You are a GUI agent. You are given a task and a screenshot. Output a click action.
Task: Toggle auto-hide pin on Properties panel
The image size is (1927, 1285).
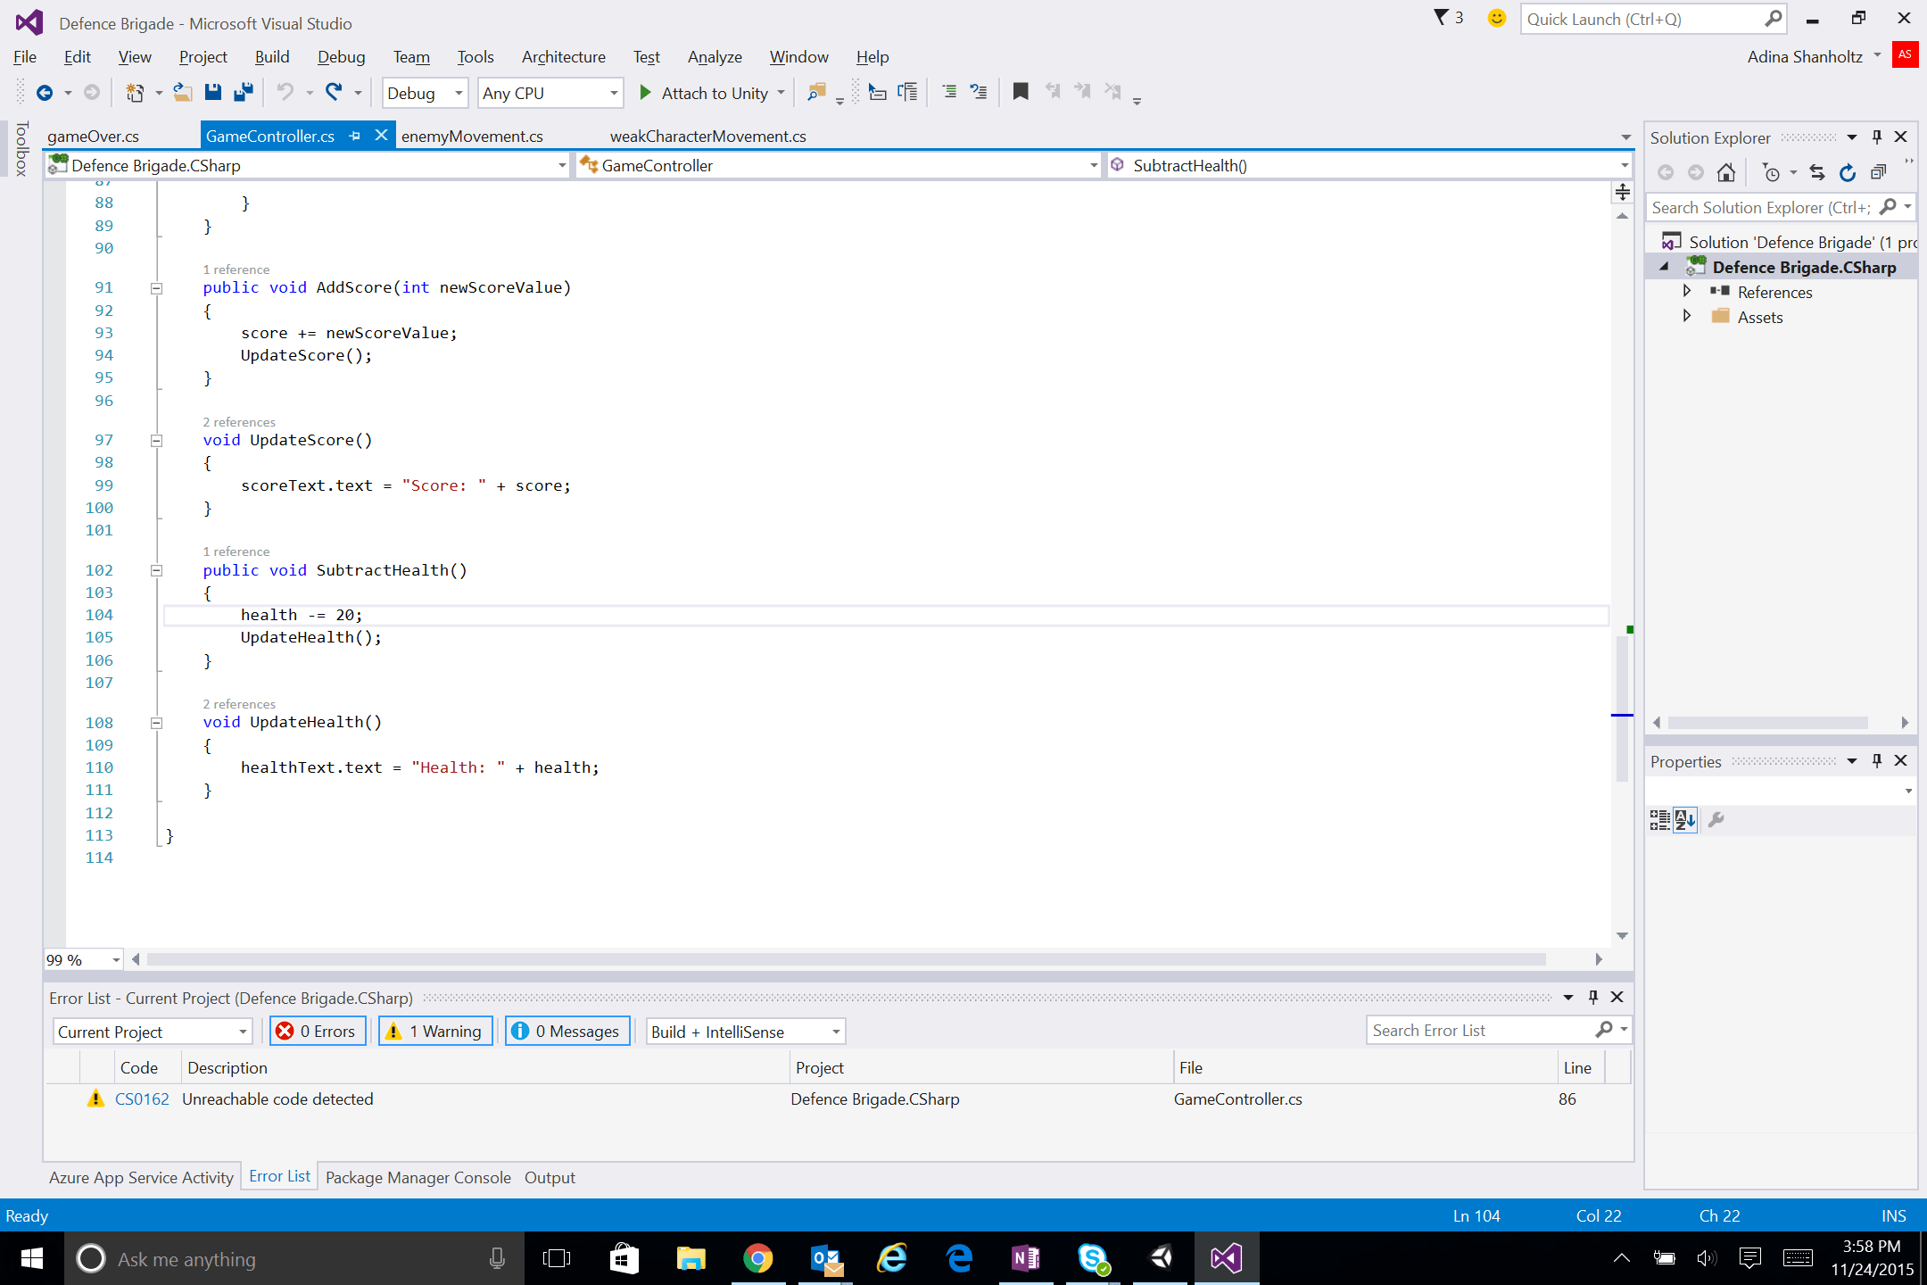(1876, 760)
